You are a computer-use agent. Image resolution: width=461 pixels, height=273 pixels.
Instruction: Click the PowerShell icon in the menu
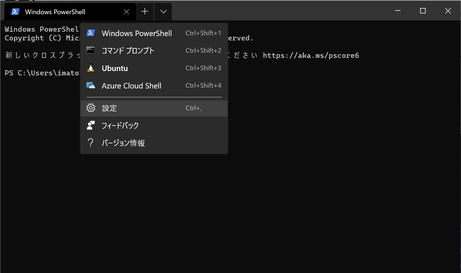tap(91, 33)
